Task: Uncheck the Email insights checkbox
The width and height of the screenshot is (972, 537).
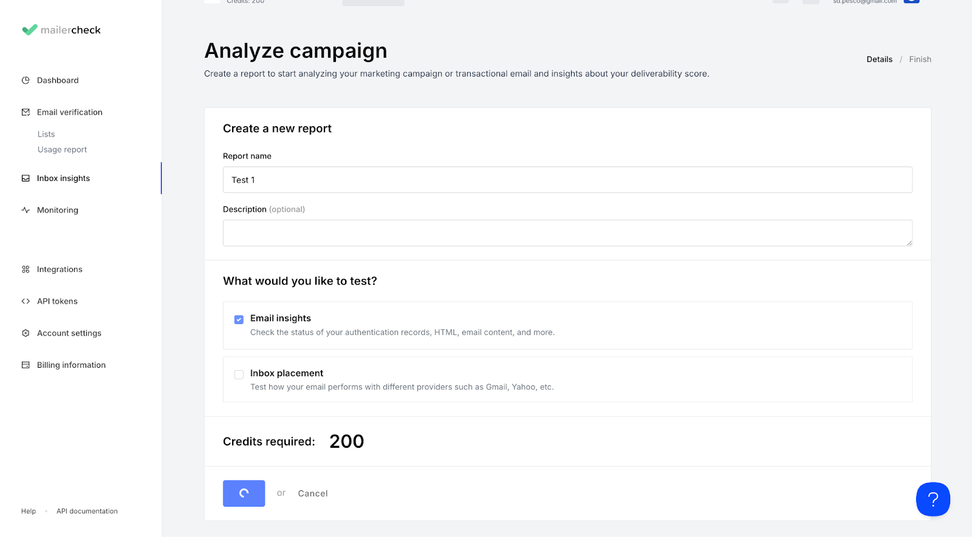Action: pos(239,319)
